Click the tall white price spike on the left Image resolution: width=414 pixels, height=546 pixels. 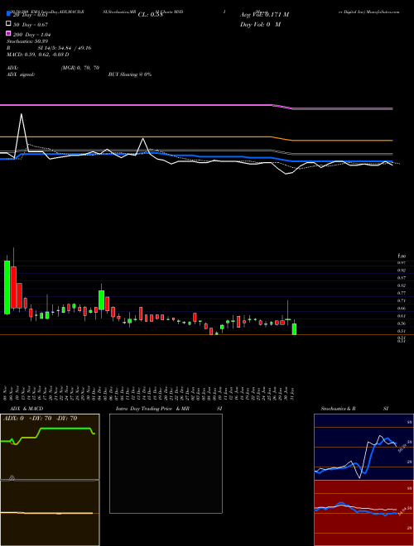[22, 132]
